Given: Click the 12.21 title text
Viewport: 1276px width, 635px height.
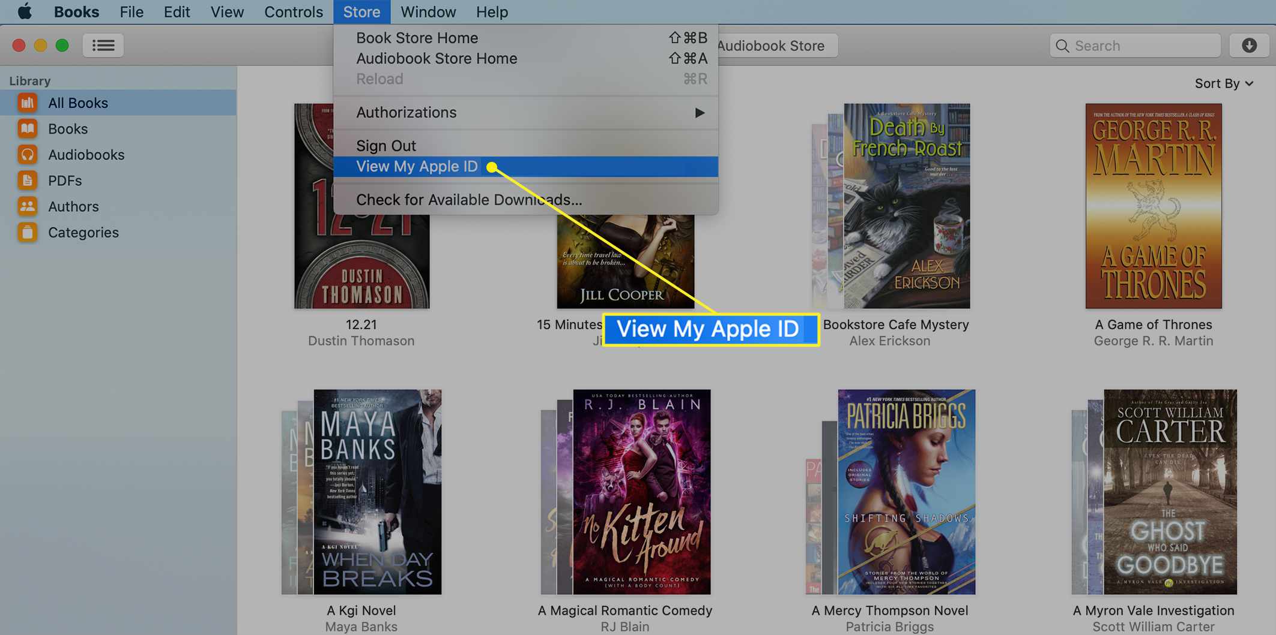Looking at the screenshot, I should click(x=361, y=324).
